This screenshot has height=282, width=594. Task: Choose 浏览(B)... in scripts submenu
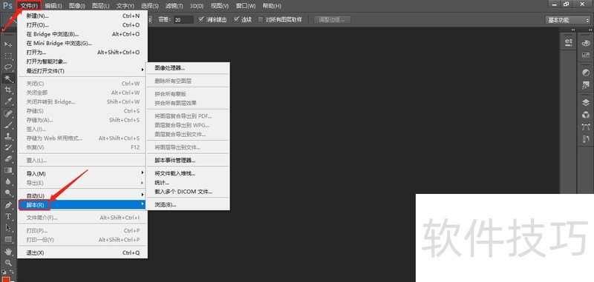point(188,204)
